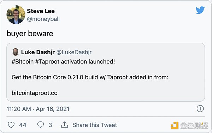The height and width of the screenshot is (133, 212).
Task: Open the tweet info circle icon
Action: [x=200, y=109]
